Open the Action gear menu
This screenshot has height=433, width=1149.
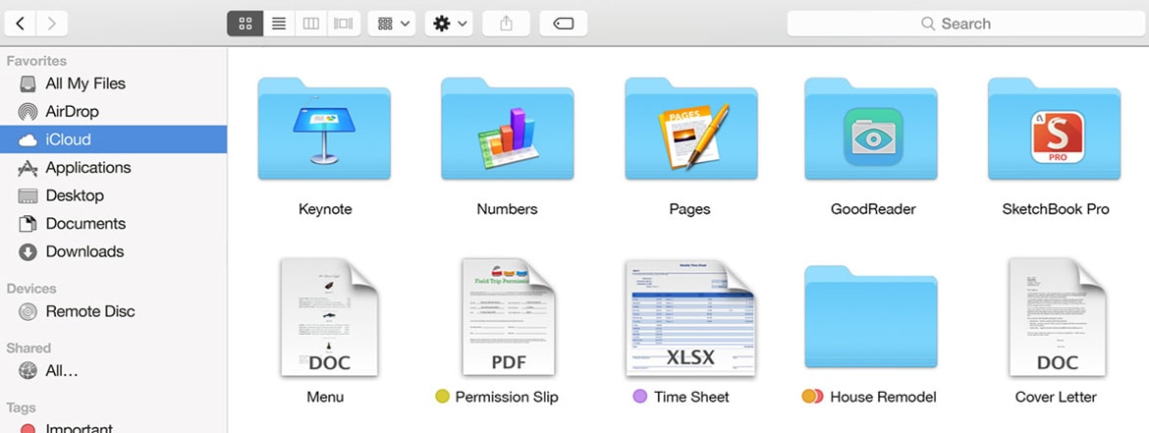click(449, 24)
